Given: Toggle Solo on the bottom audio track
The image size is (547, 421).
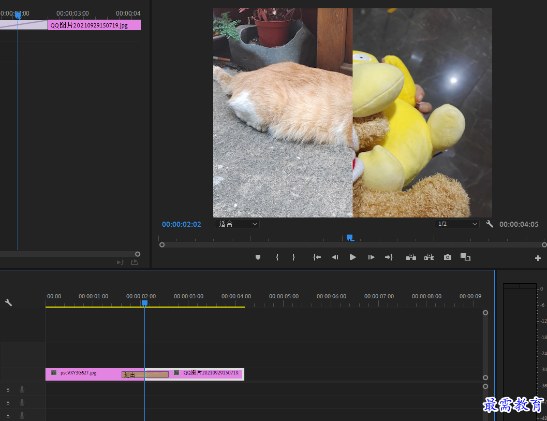Looking at the screenshot, I should [x=8, y=415].
